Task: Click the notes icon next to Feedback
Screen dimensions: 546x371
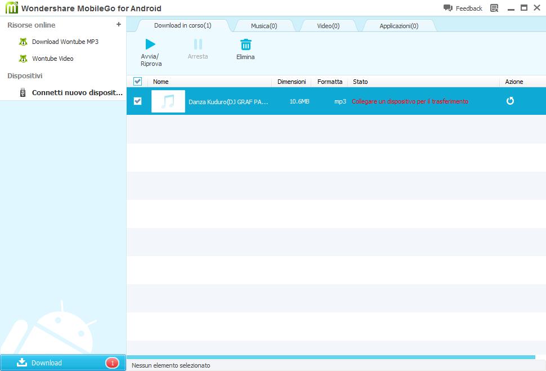Action: (494, 8)
